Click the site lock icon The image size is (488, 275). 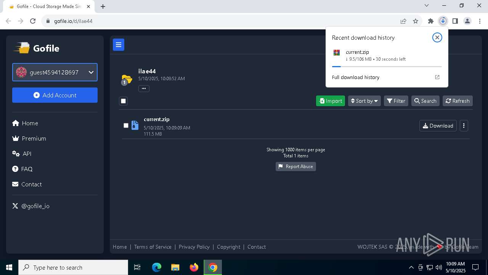48,21
